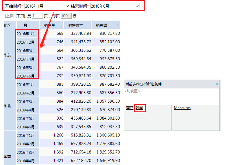This screenshot has height=165, width=231.
Task: Click sales amount value 830,817.80
Action: [110, 33]
